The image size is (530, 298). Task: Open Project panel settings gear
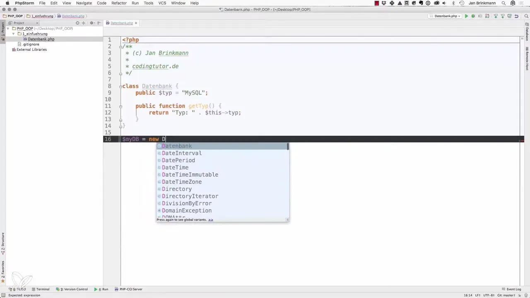click(x=92, y=23)
